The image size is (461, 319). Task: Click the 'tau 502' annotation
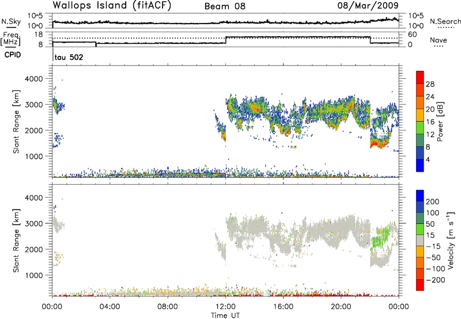coord(69,57)
